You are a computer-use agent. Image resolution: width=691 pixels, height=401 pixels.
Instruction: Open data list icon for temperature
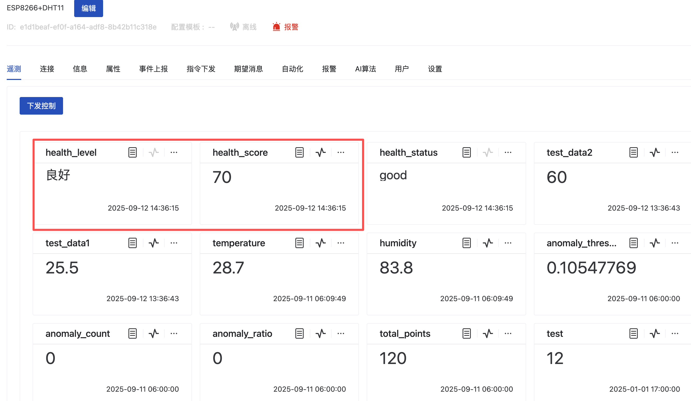(300, 243)
